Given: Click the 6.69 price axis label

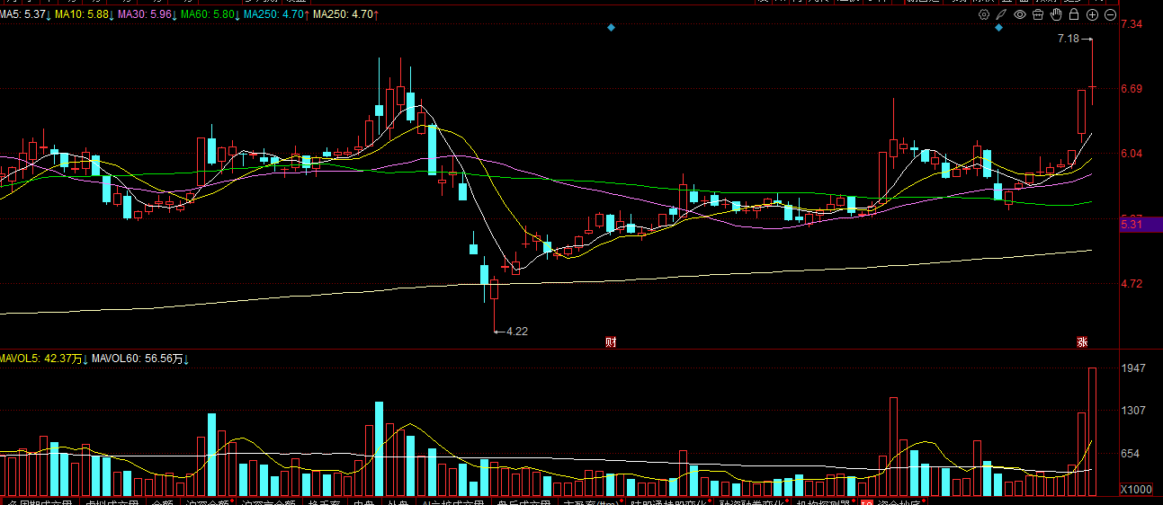Looking at the screenshot, I should tap(1132, 89).
